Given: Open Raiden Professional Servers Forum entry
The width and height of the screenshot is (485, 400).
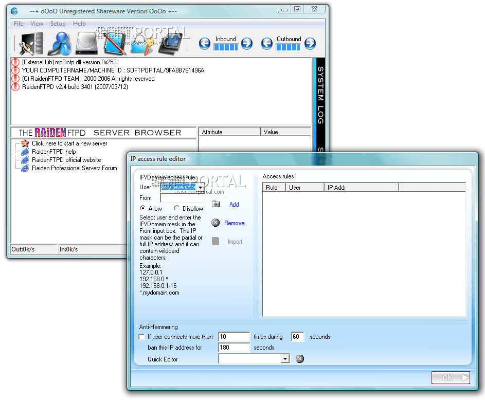Looking at the screenshot, I should [74, 168].
